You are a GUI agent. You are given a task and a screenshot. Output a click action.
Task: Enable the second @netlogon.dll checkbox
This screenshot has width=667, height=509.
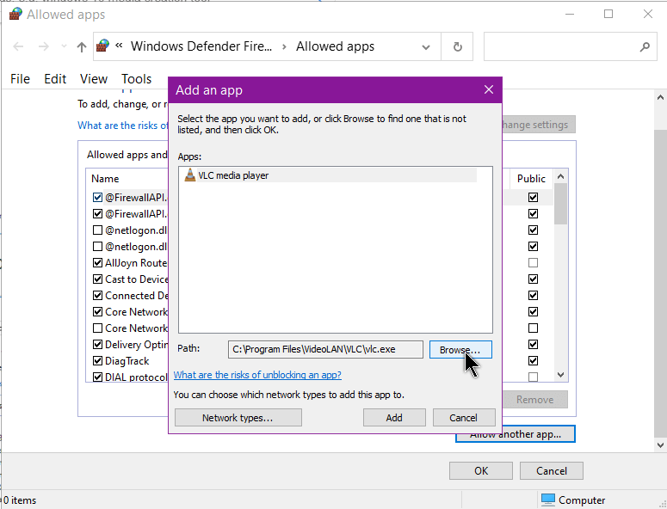tap(97, 247)
